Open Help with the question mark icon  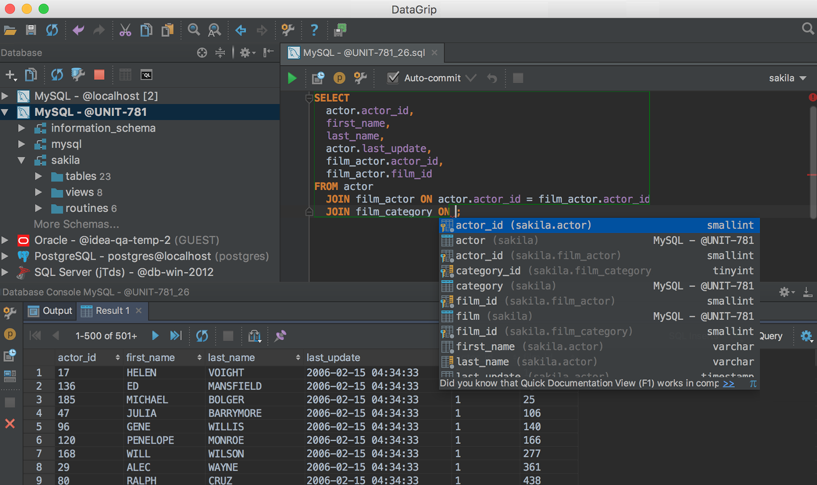pyautogui.click(x=314, y=30)
